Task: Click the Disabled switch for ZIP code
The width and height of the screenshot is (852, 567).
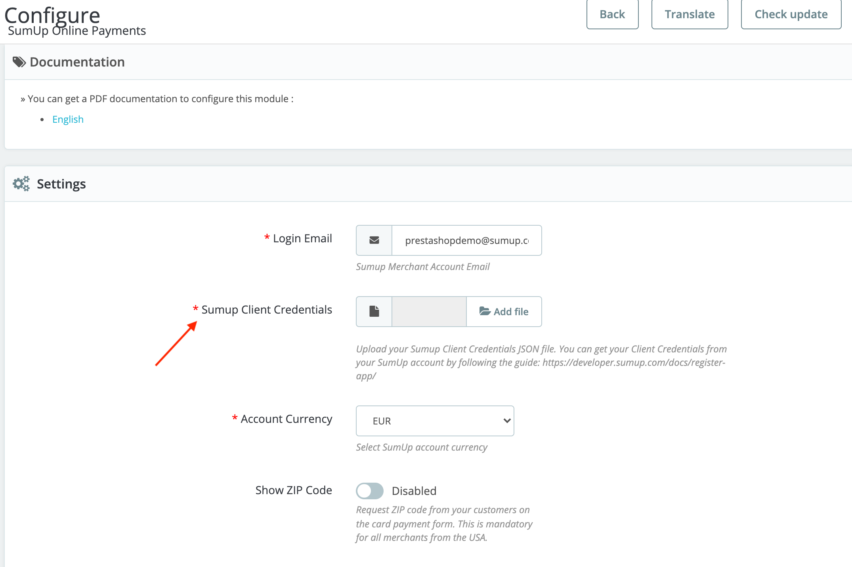Action: click(369, 491)
